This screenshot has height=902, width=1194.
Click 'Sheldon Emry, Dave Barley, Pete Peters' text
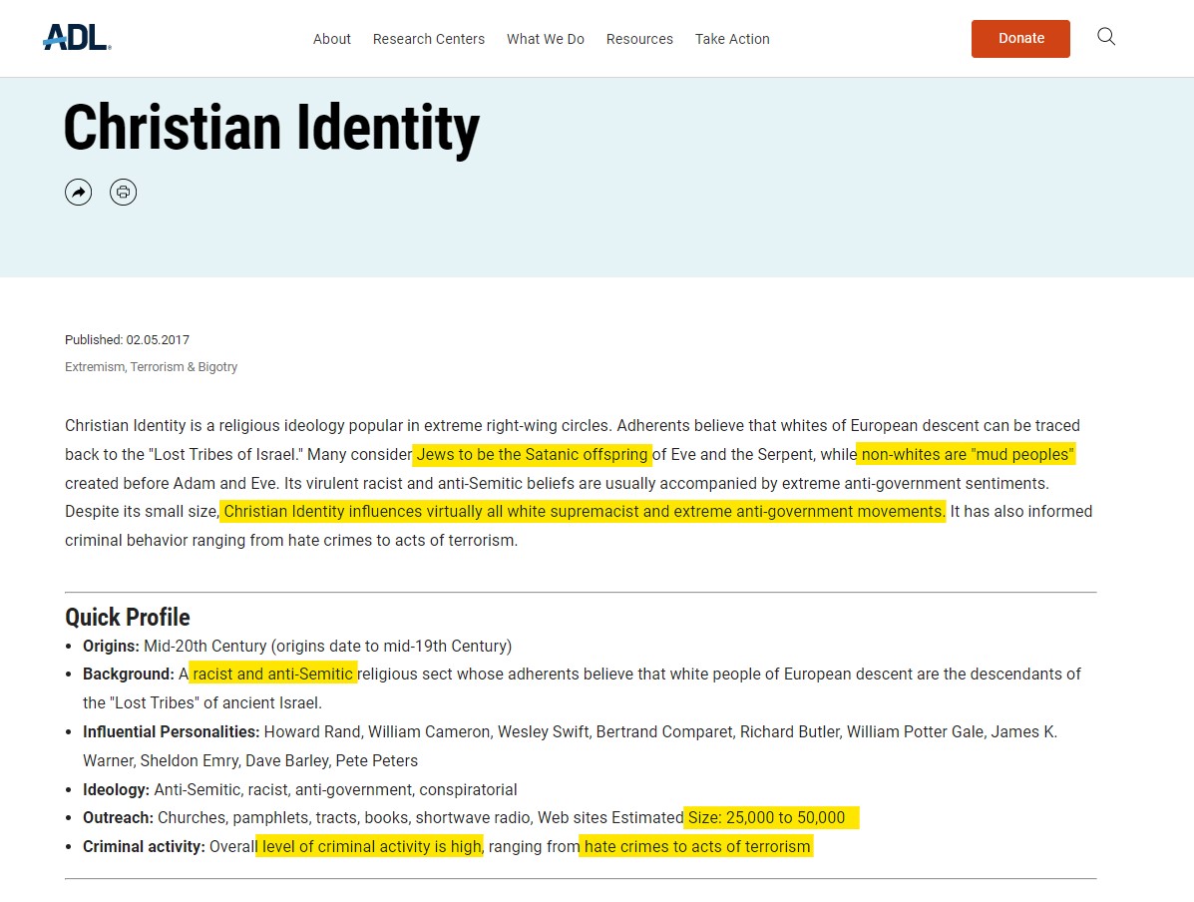click(x=278, y=761)
